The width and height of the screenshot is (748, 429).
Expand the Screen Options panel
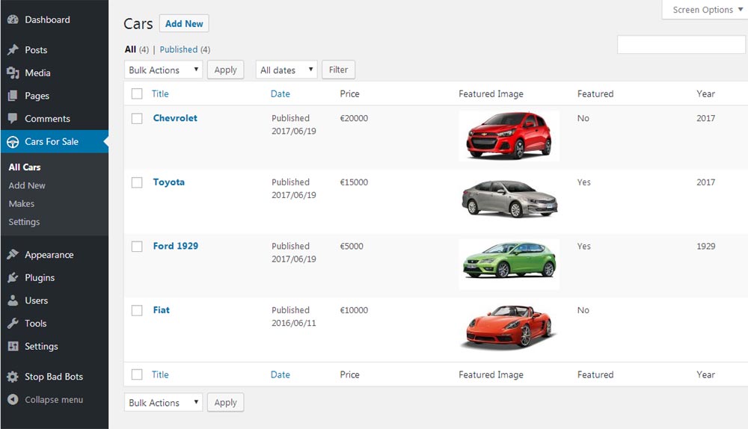pyautogui.click(x=704, y=10)
